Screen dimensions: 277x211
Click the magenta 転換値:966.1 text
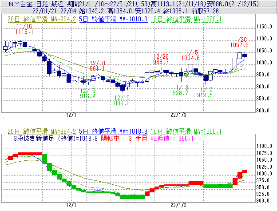tap(172, 138)
